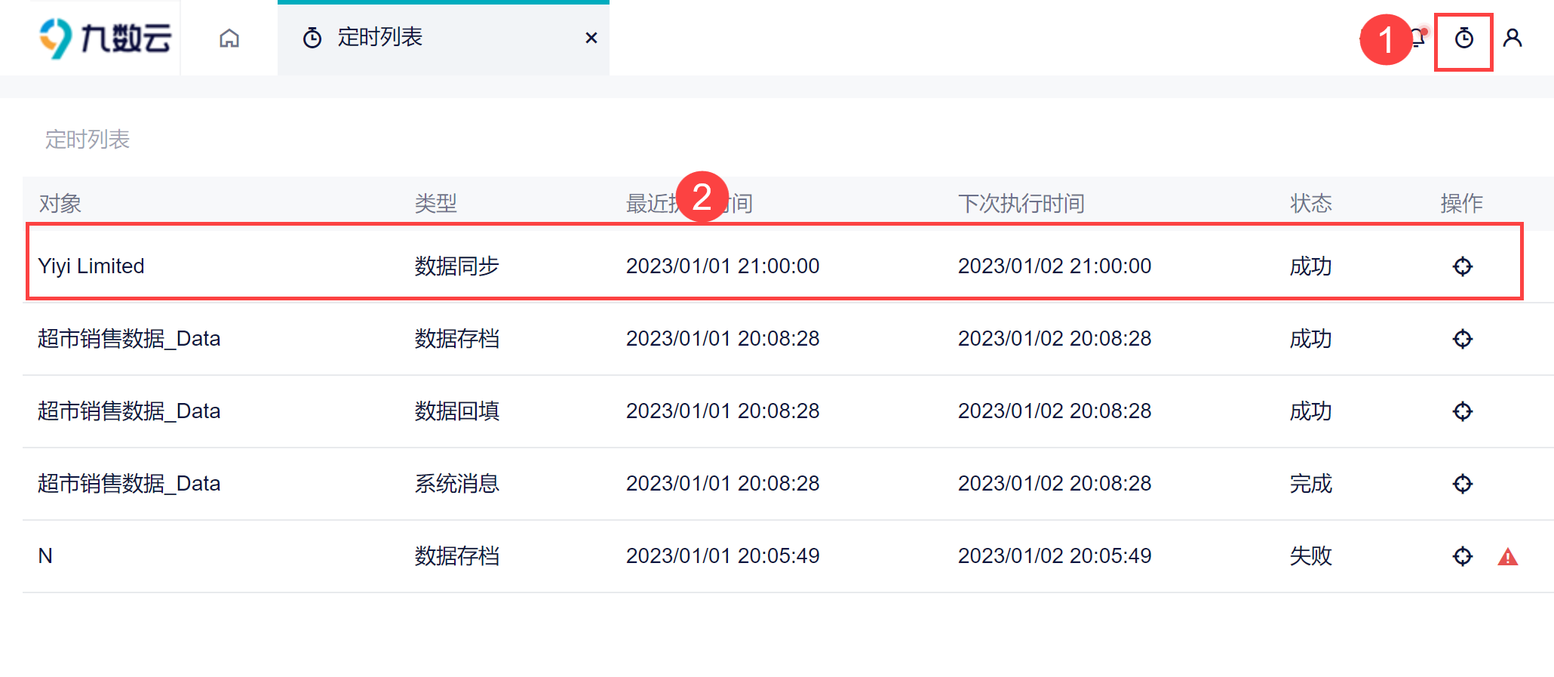The height and width of the screenshot is (677, 1554).
Task: Click the 完成 status cell
Action: coord(1311,484)
